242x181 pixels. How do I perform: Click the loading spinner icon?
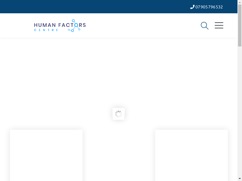coord(119,114)
